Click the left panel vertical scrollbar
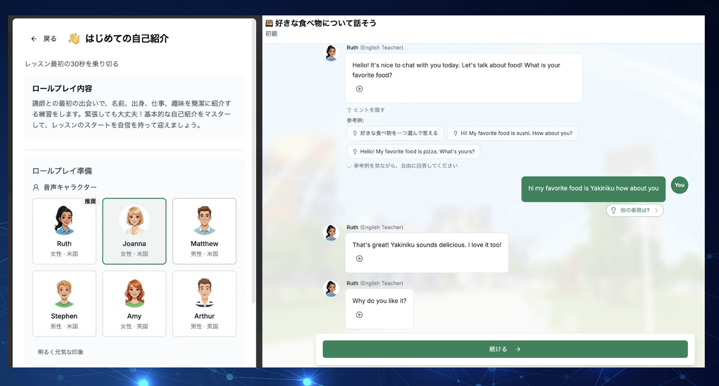The width and height of the screenshot is (719, 386). pos(253,160)
